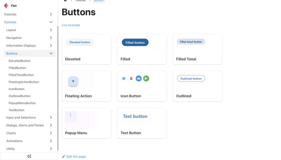
Task: Expand the Charts sidebar section
Action: point(51,133)
